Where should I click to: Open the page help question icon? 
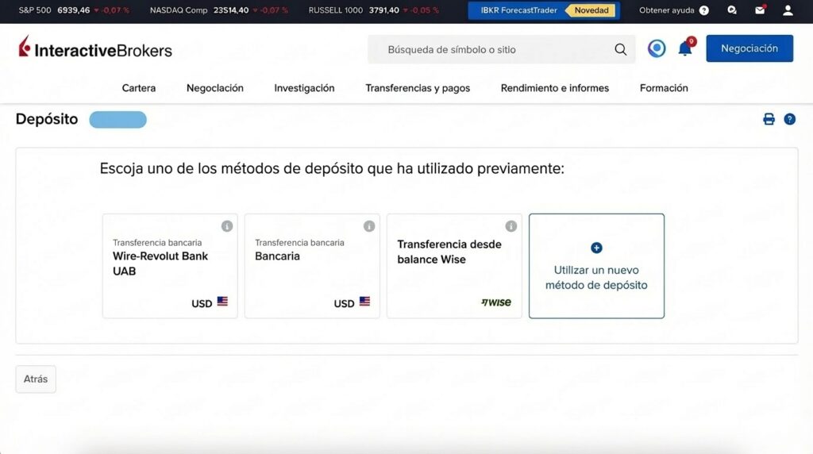tap(790, 119)
